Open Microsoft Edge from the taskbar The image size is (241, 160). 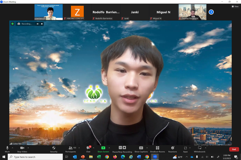[123, 157]
